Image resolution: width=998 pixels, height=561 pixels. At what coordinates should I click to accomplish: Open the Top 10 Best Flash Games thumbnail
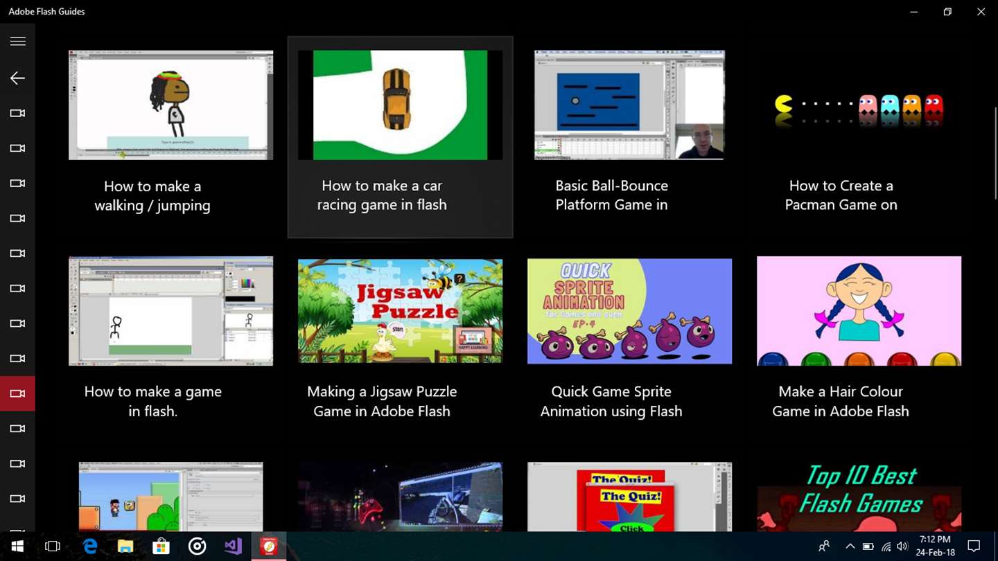(x=859, y=497)
